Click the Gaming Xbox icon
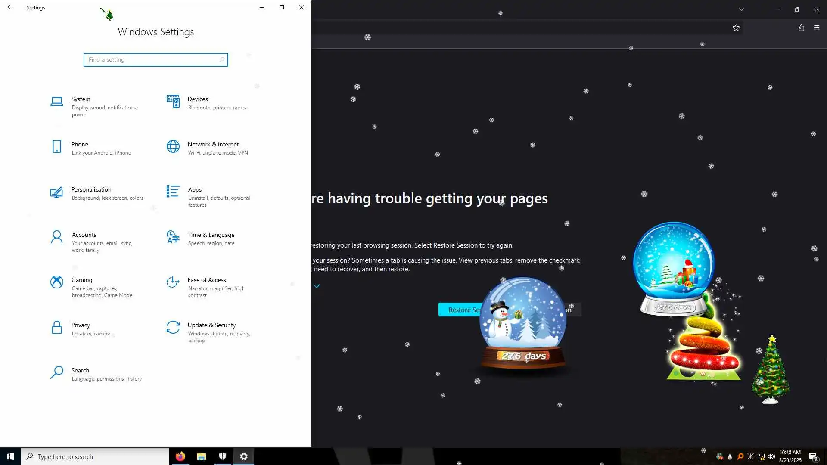 coord(57,282)
